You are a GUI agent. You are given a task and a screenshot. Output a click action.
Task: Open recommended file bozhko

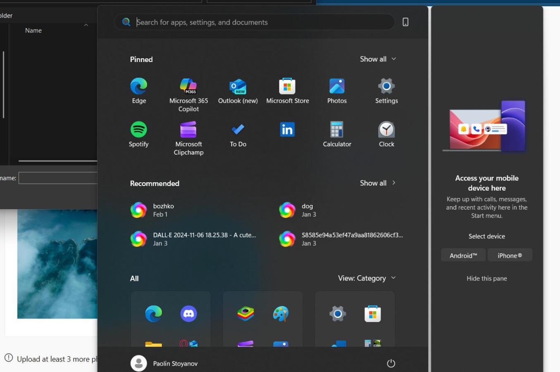(163, 210)
